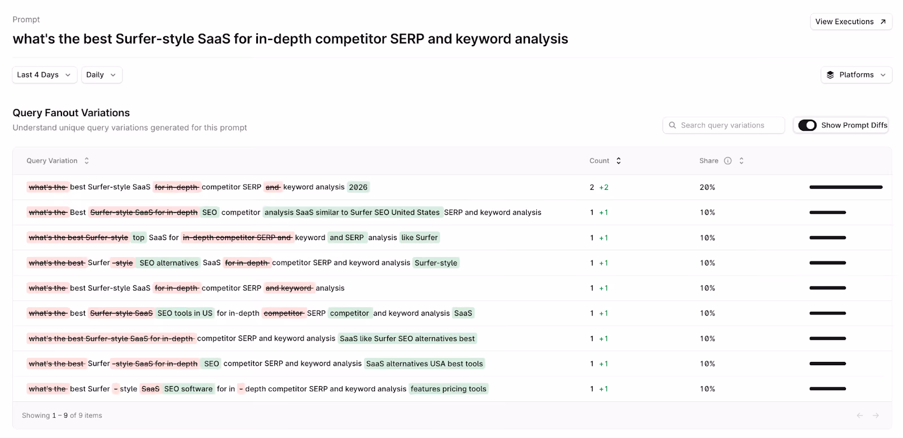Expand the Platforms dropdown

coord(856,75)
